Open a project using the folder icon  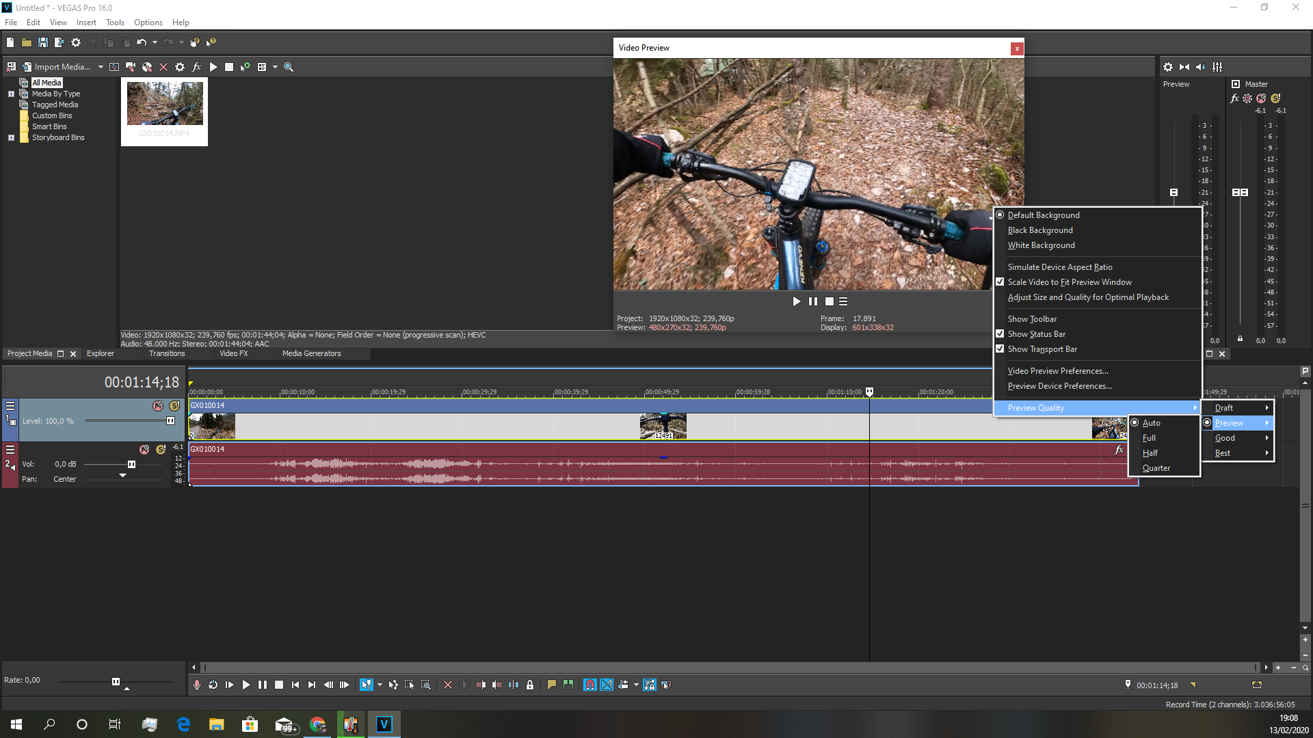click(x=26, y=42)
